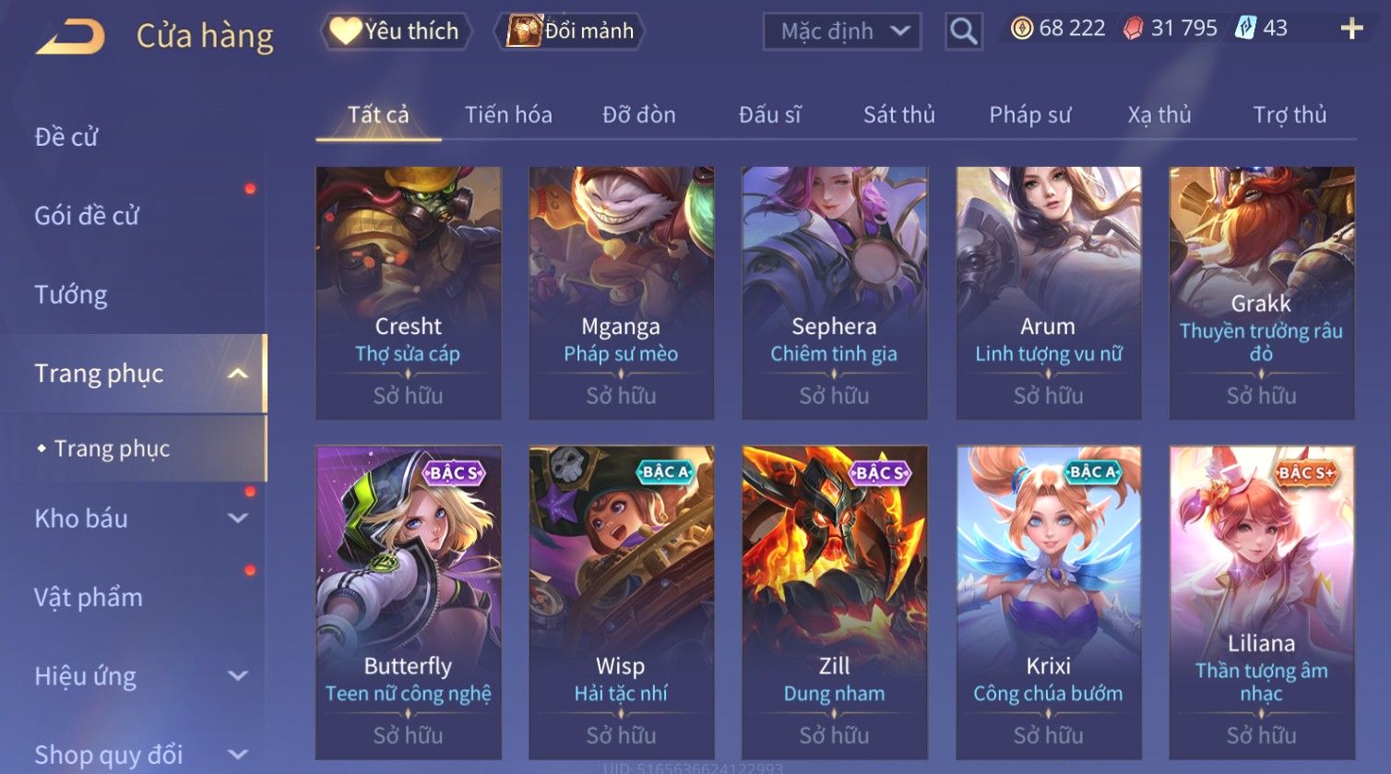1391x774 pixels.
Task: Open Tướng in the sidebar
Action: click(71, 295)
